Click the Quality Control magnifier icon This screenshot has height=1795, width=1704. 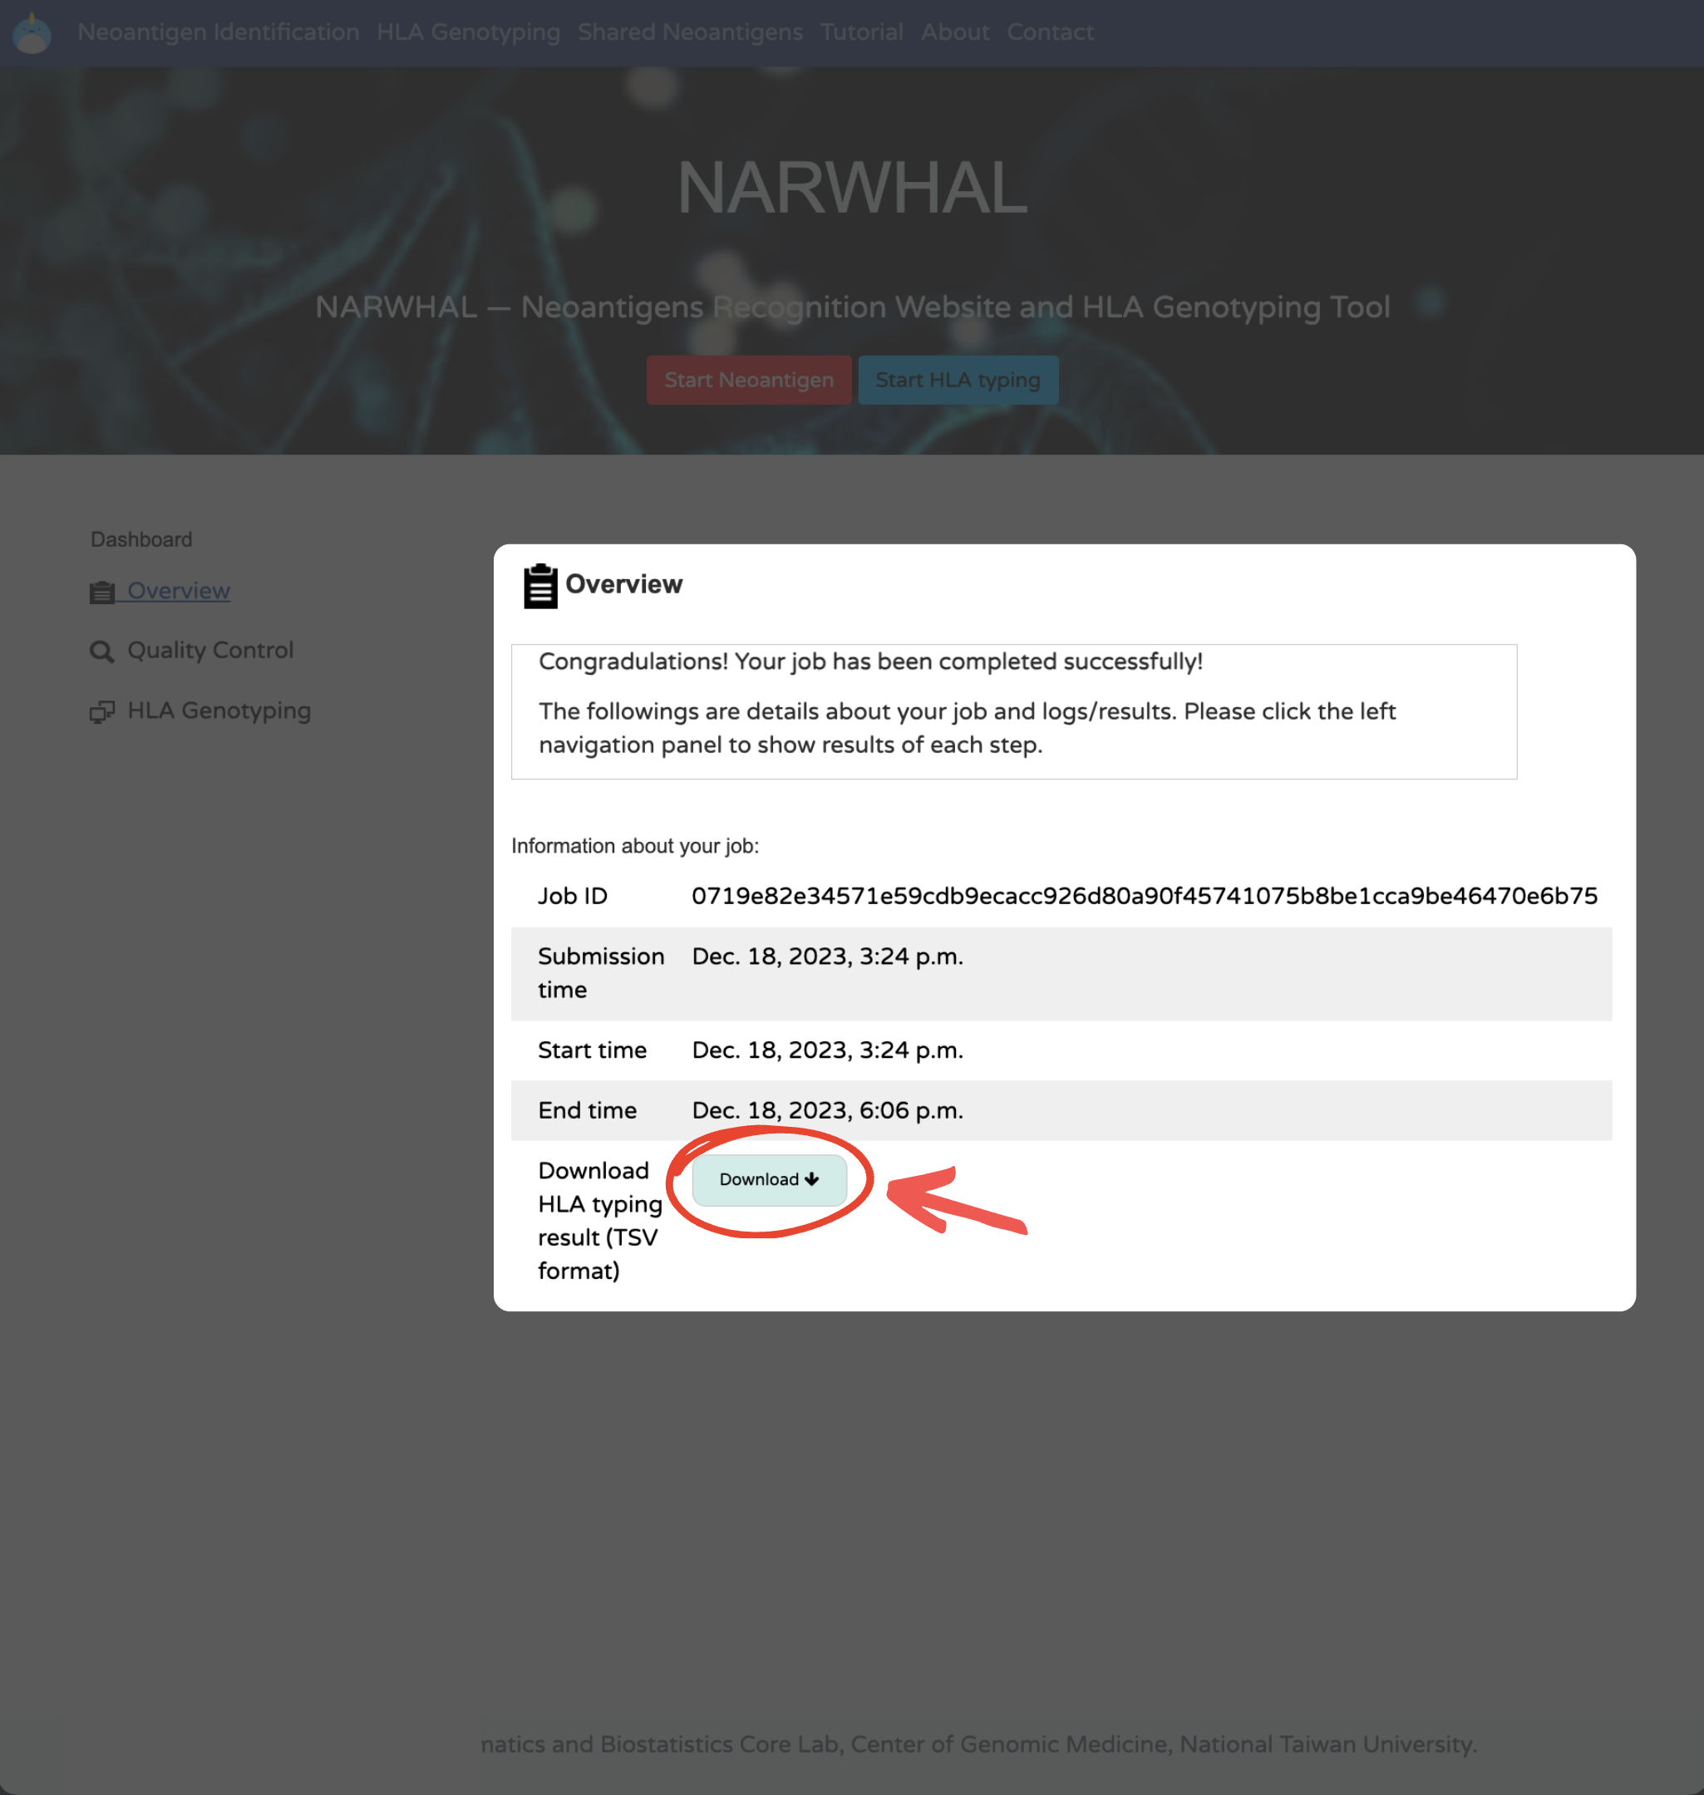coord(101,652)
